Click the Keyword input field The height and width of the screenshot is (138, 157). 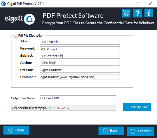click(80, 49)
